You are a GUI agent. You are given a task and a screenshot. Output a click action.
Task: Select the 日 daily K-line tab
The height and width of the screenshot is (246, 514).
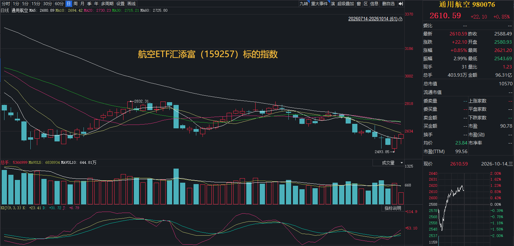click(68, 4)
